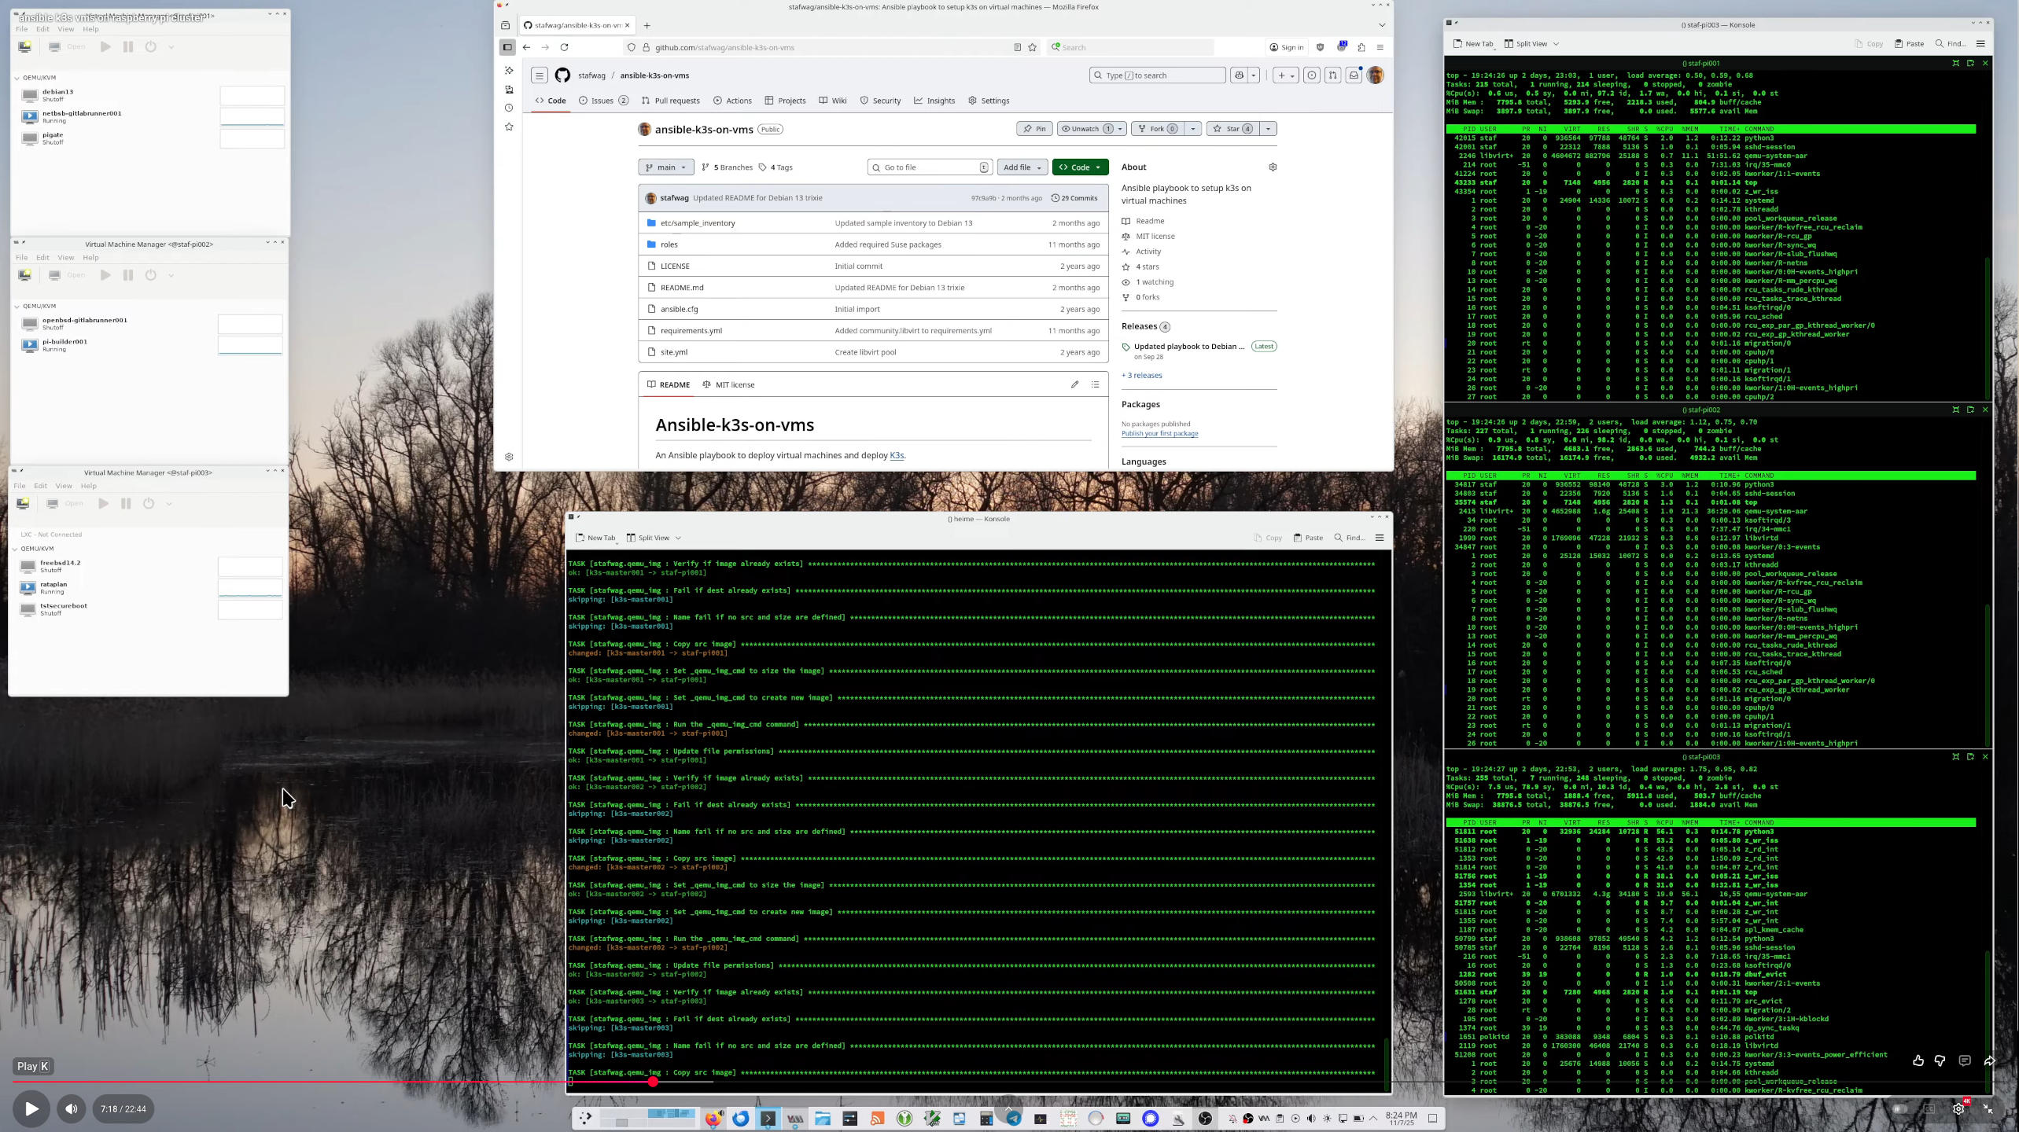Viewport: 2019px width, 1132px height.
Task: Pin the repository
Action: coord(1033,128)
